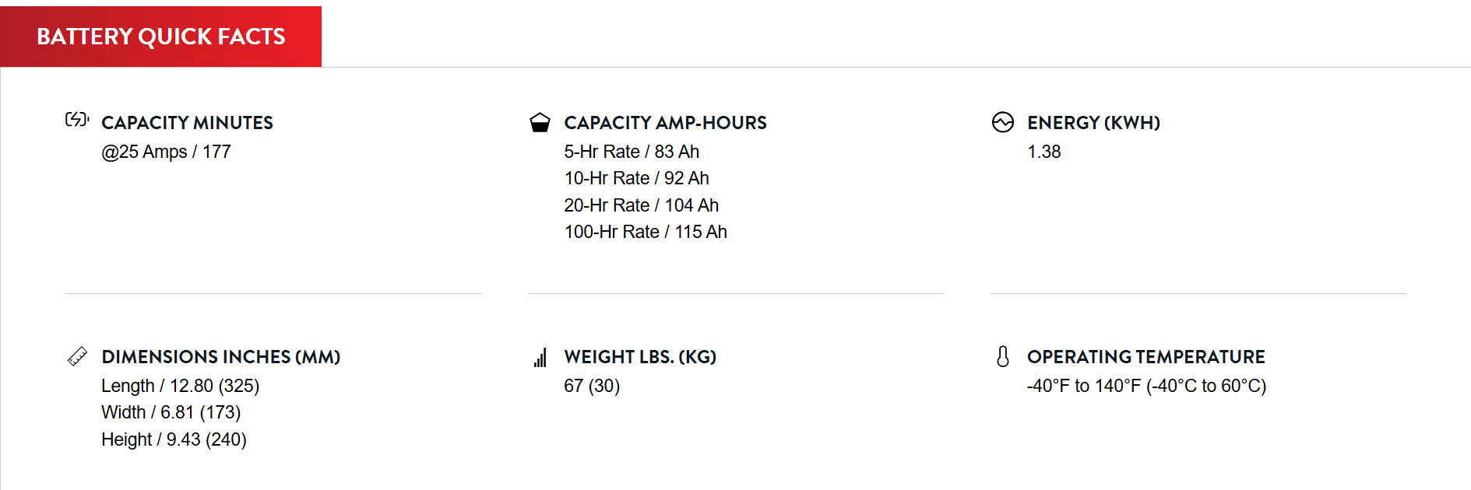Click the 20-Hr Rate / 104 Ah line
This screenshot has height=490, width=1471.
(x=641, y=205)
